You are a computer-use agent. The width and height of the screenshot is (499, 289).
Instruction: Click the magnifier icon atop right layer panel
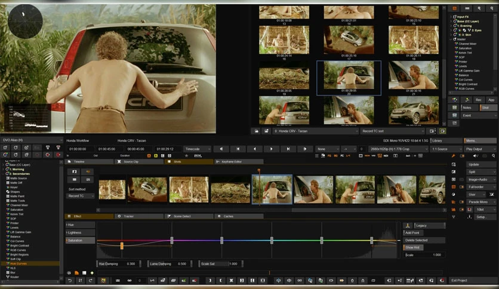479,8
